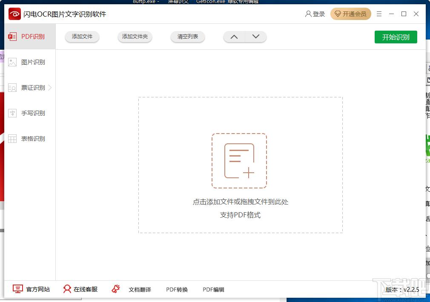Open the 官方网站 link

click(38, 289)
